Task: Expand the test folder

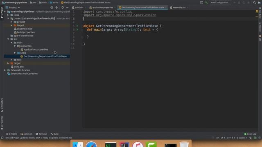Action: 11,60
